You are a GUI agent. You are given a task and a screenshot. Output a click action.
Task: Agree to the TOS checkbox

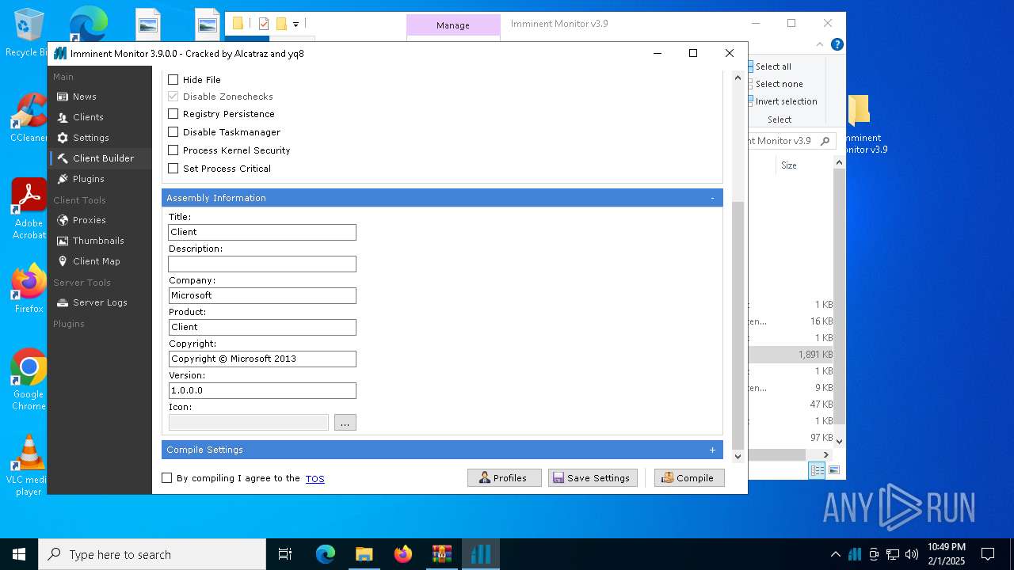pyautogui.click(x=167, y=478)
